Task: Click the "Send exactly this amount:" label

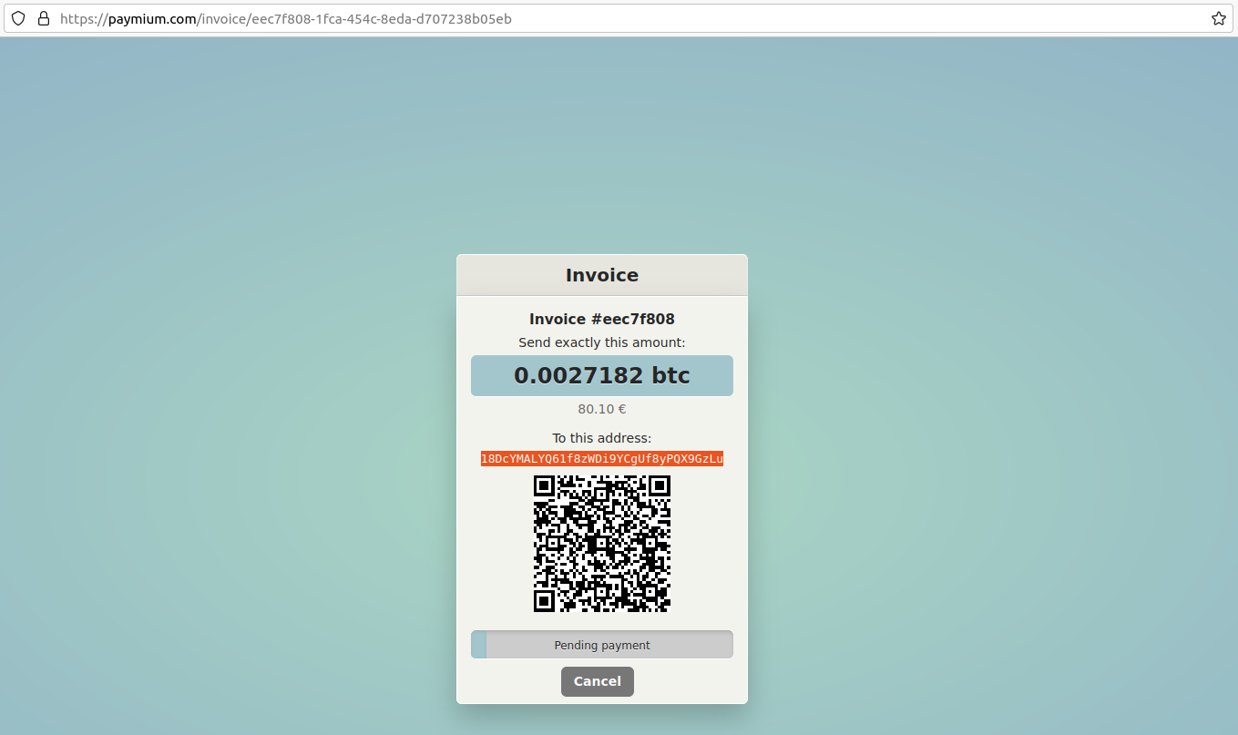Action: tap(602, 342)
